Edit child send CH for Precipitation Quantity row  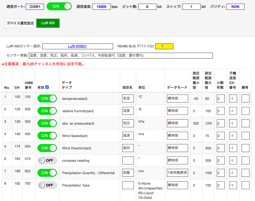pos(233,173)
